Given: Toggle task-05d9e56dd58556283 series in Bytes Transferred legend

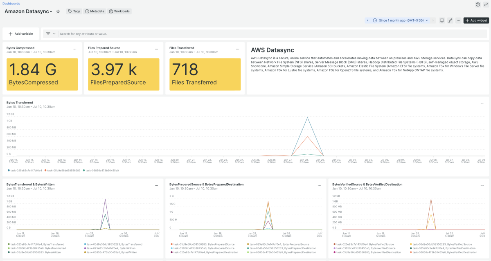Looking at the screenshot, I should tap(63, 170).
